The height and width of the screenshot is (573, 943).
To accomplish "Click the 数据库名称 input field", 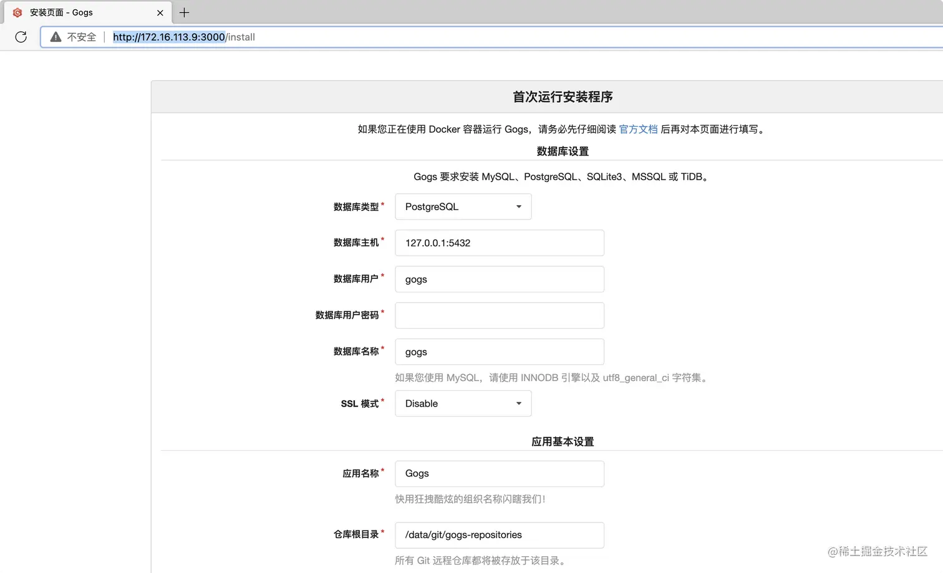I will point(500,352).
